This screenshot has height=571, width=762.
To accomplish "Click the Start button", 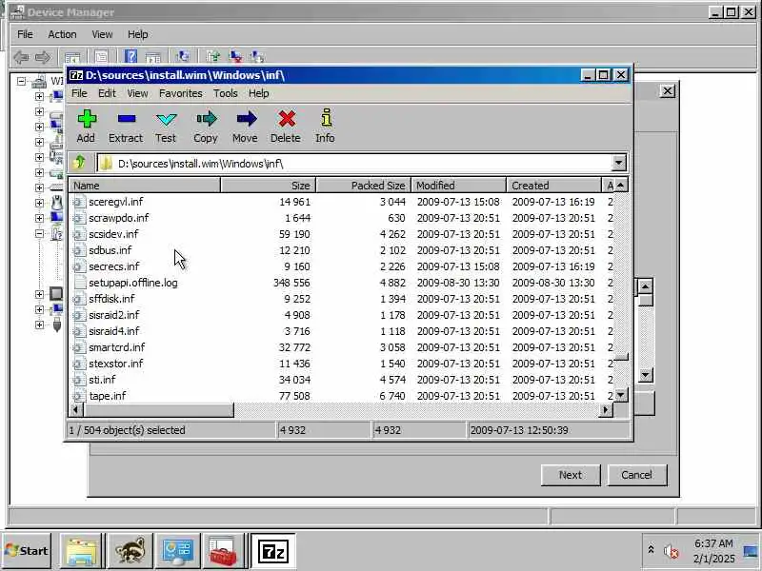I will tap(27, 551).
